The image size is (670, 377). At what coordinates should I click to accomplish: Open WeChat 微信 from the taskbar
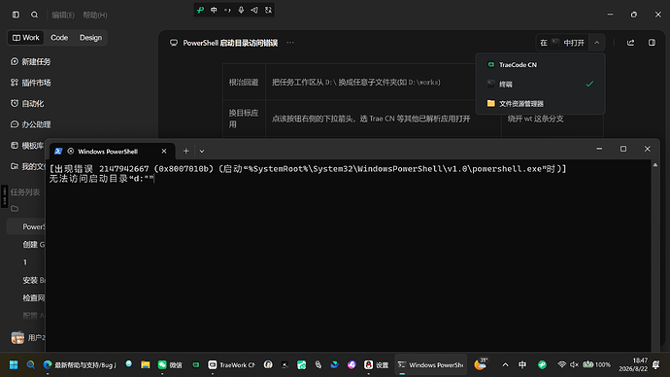point(170,364)
